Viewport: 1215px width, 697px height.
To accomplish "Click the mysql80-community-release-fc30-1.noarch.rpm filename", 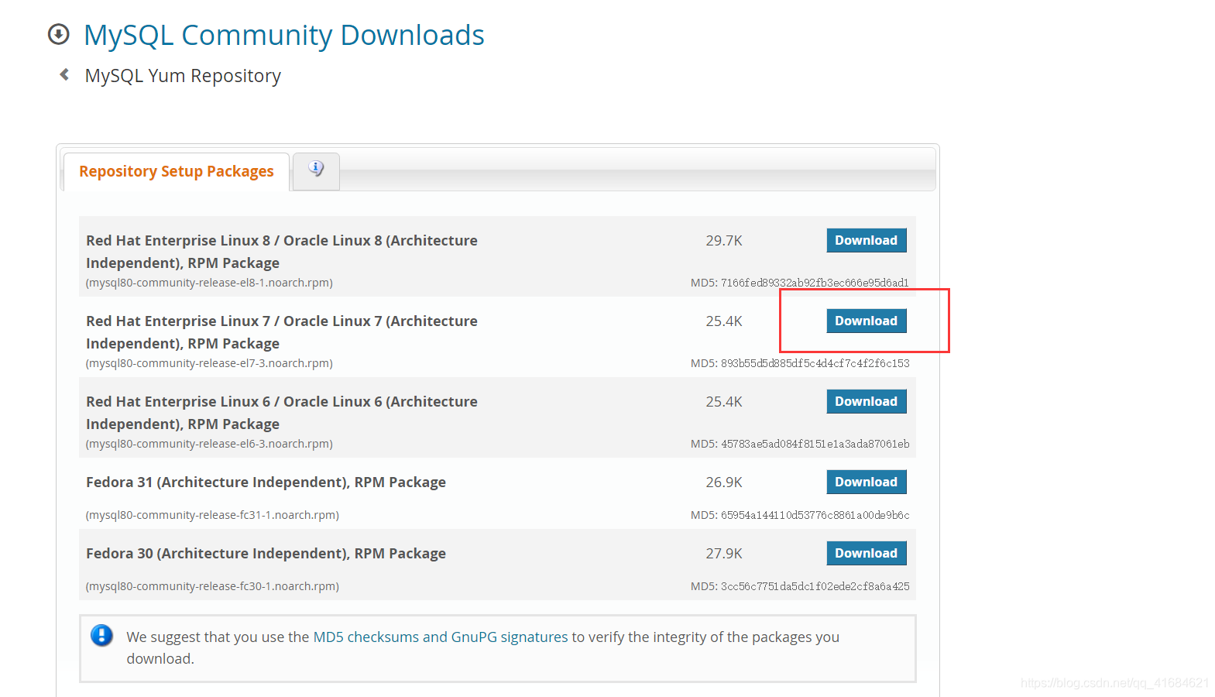I will [212, 586].
